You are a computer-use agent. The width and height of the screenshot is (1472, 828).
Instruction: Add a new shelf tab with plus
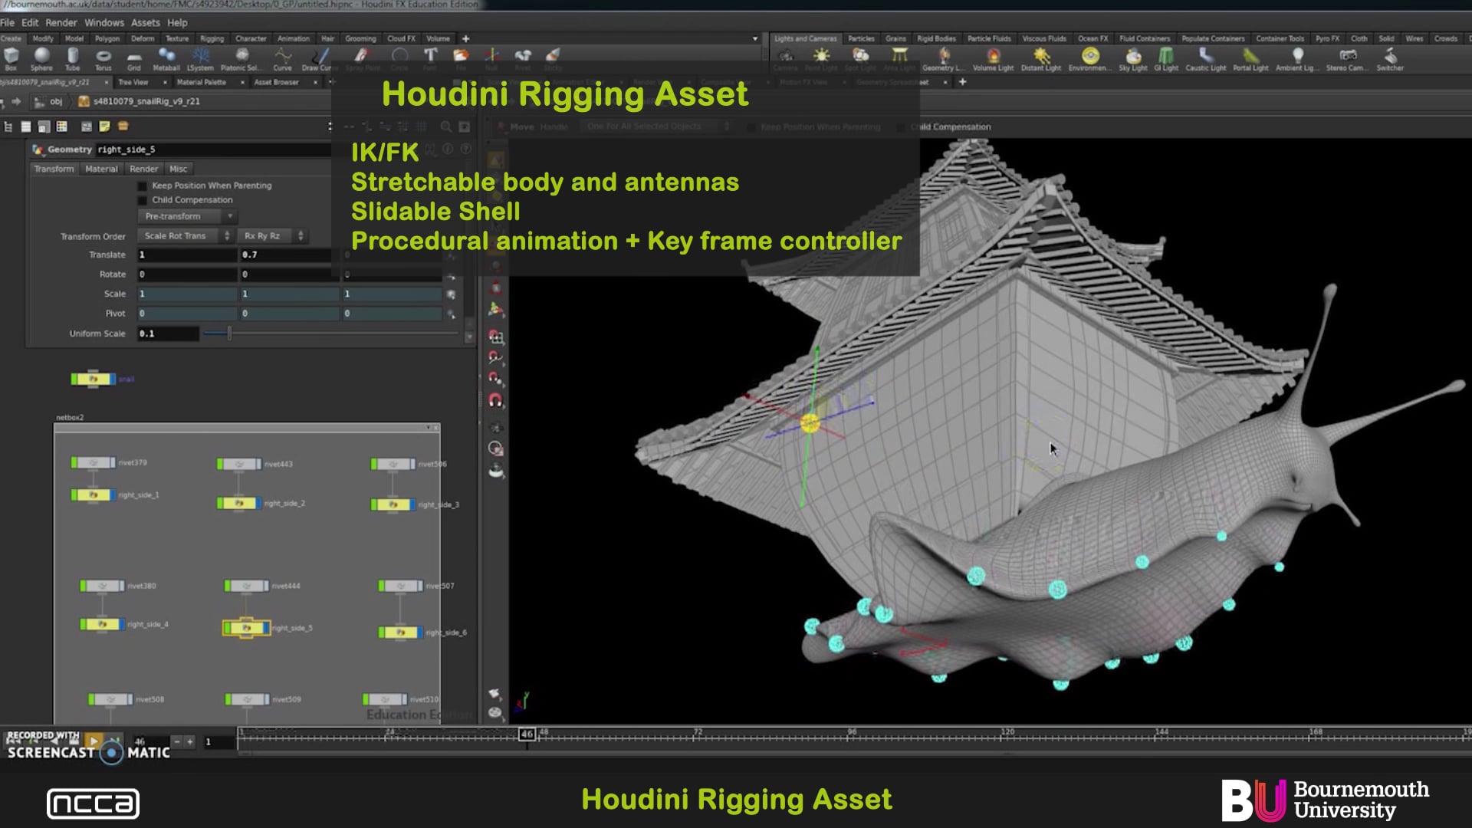coord(465,38)
